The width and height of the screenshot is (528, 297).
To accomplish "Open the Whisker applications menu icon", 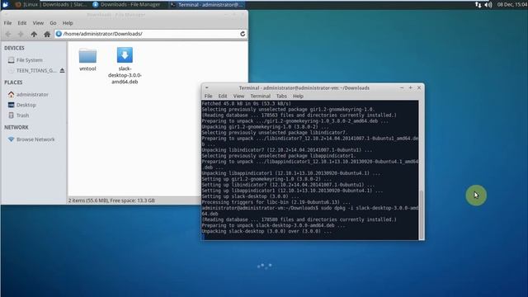I will 5,4.
